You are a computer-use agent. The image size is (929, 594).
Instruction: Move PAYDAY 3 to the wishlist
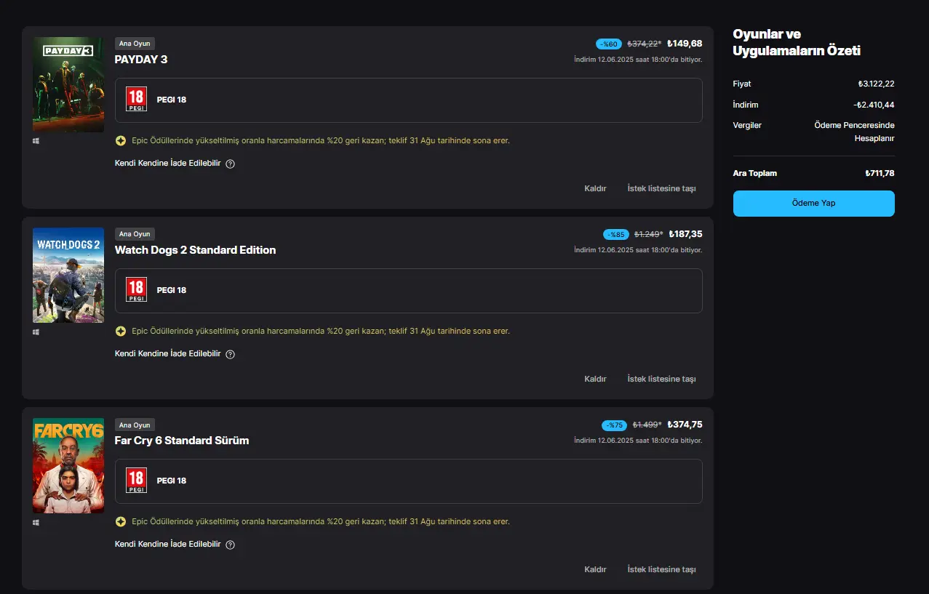[x=661, y=188]
